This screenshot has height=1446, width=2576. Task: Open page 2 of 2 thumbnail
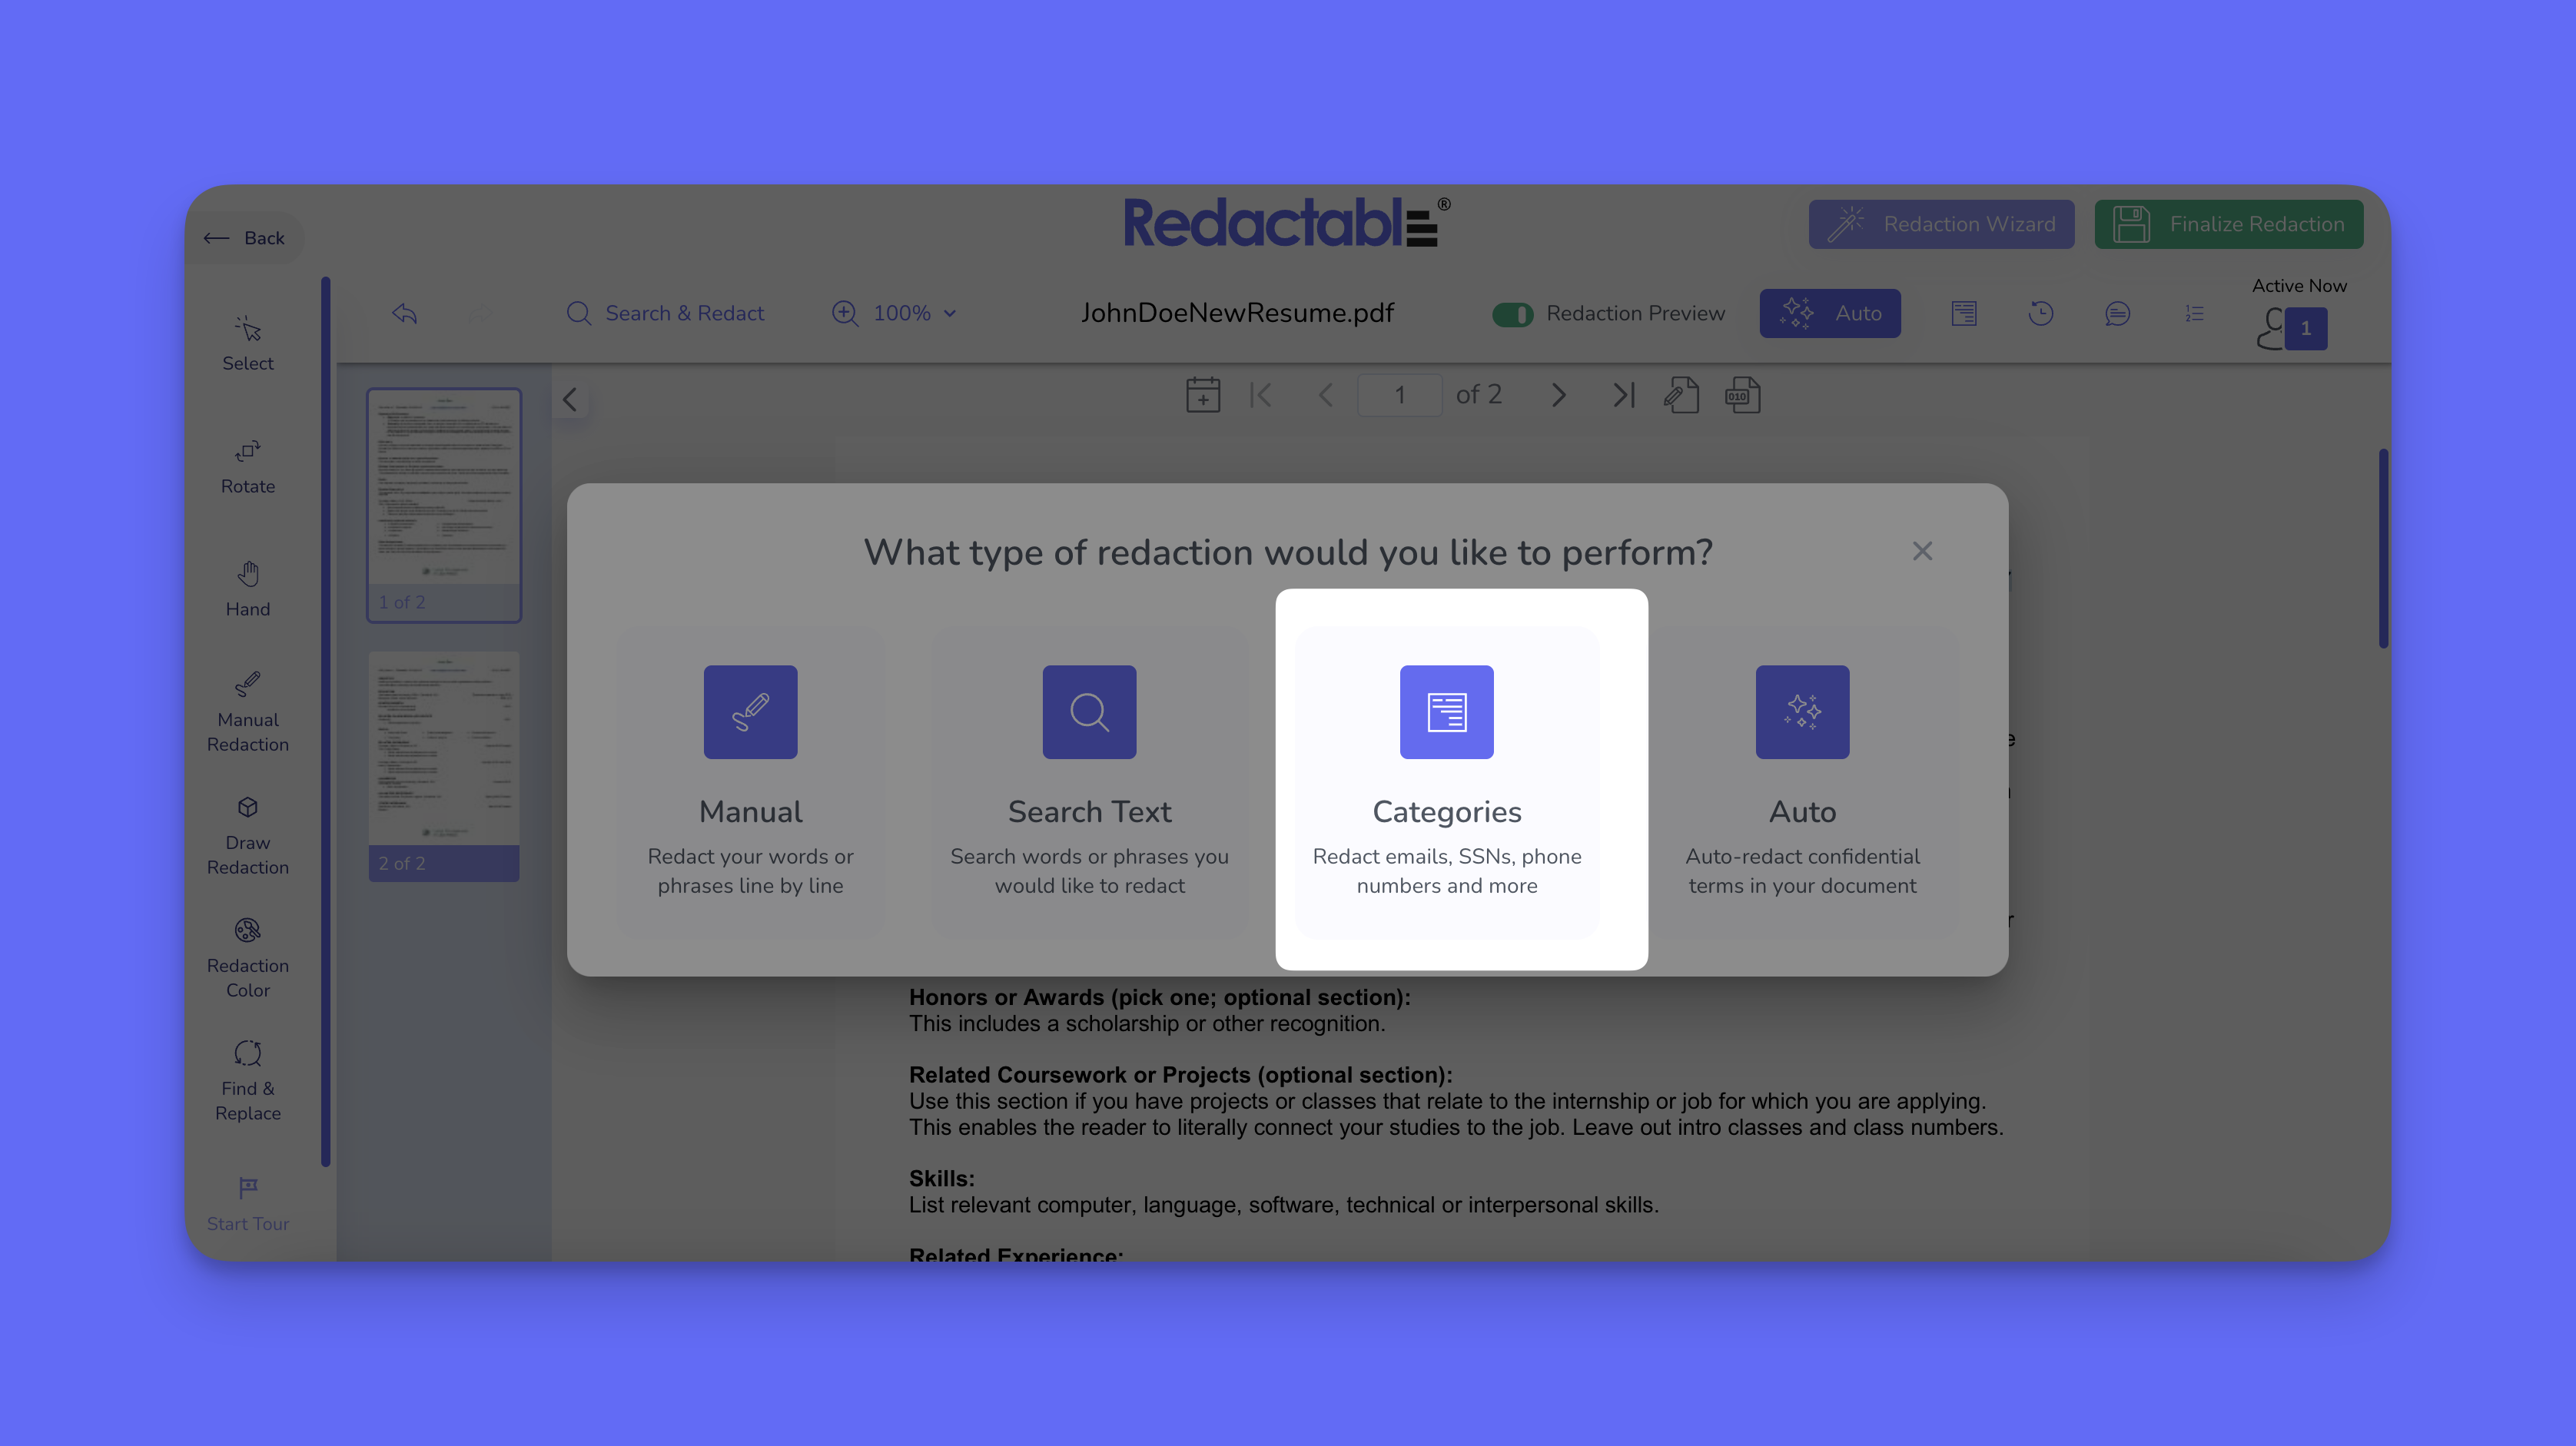pos(444,765)
